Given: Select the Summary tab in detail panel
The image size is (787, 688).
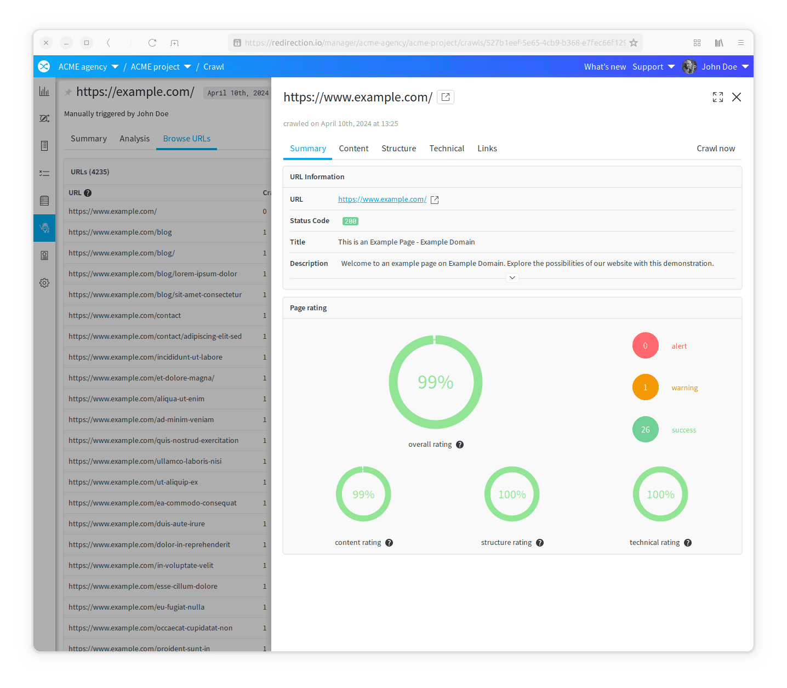Looking at the screenshot, I should (308, 149).
